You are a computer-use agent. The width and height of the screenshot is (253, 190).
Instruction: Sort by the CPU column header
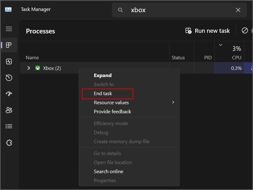point(236,58)
